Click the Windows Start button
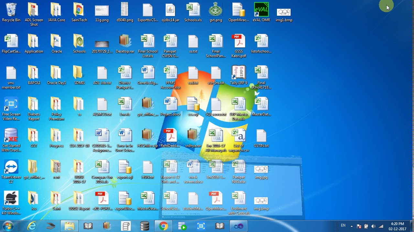Screen dimensions: 414x232 pyautogui.click(x=8, y=226)
